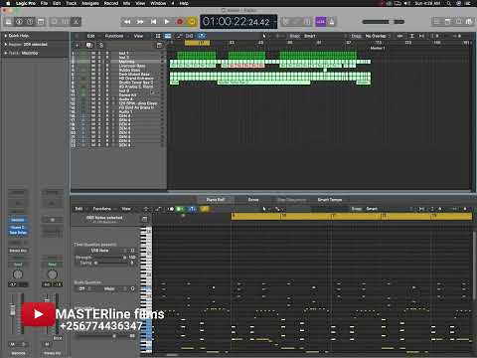Viewport: 477px width, 358px height.
Task: Click the Toolbar toggle icon in control bar
Action: (41, 22)
